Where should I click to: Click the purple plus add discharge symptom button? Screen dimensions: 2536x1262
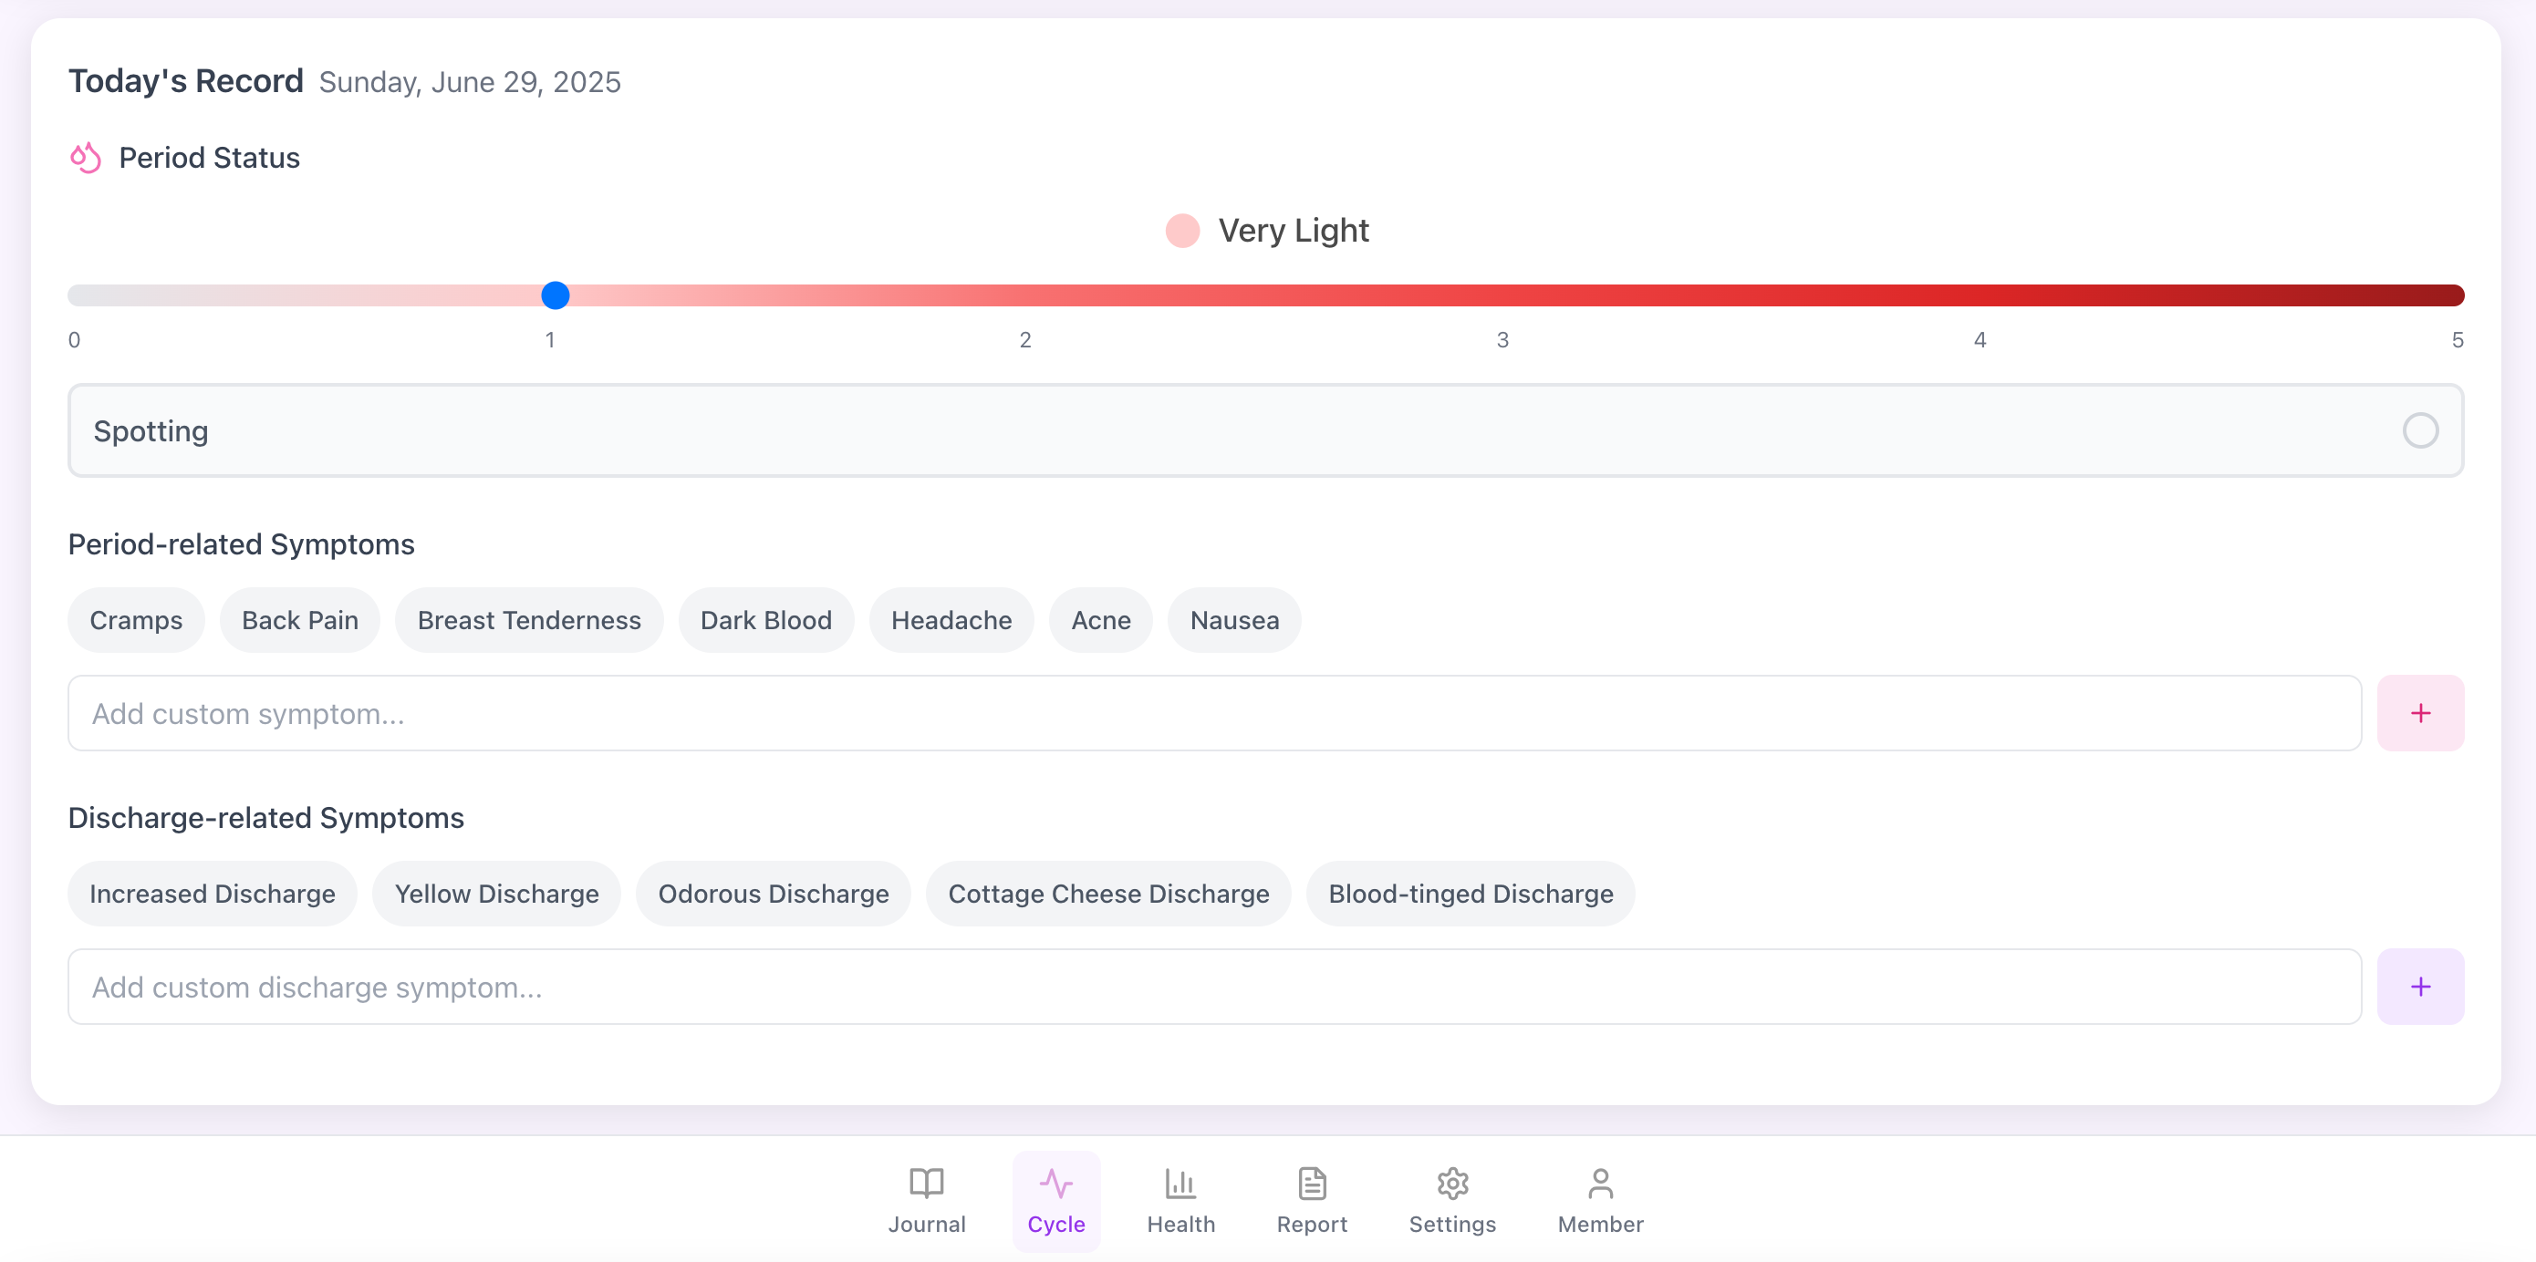[x=2419, y=987]
